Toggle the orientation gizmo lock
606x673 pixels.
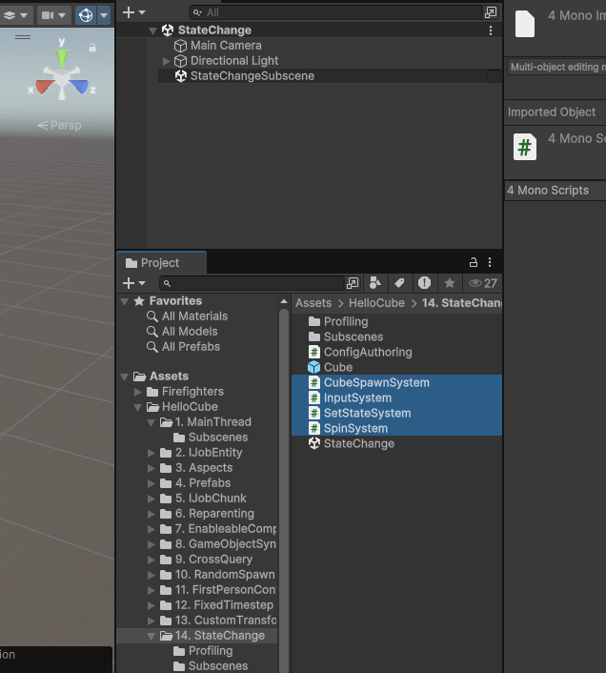[x=92, y=48]
